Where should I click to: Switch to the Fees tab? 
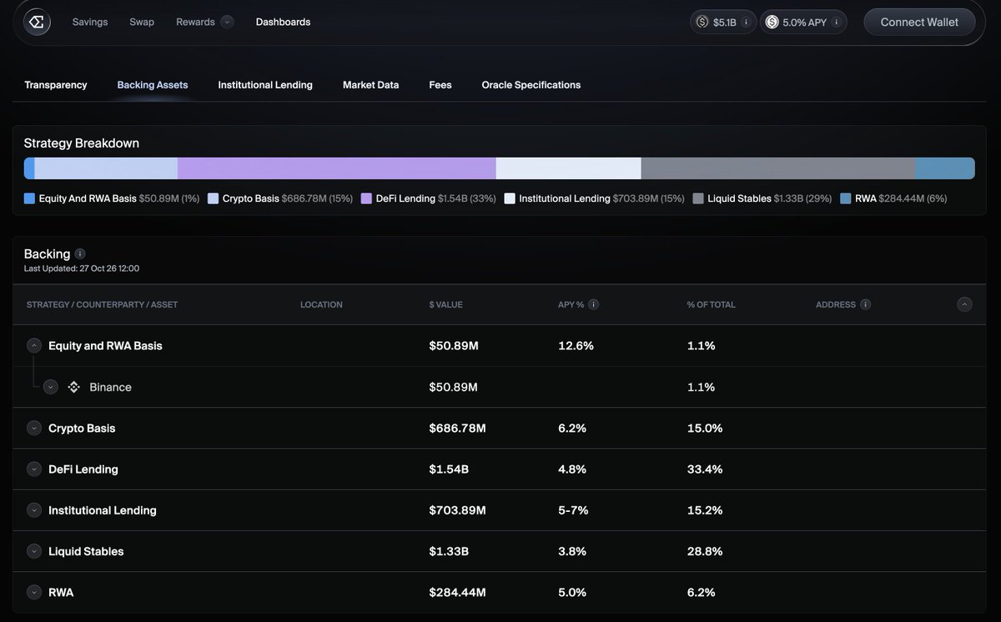click(440, 85)
